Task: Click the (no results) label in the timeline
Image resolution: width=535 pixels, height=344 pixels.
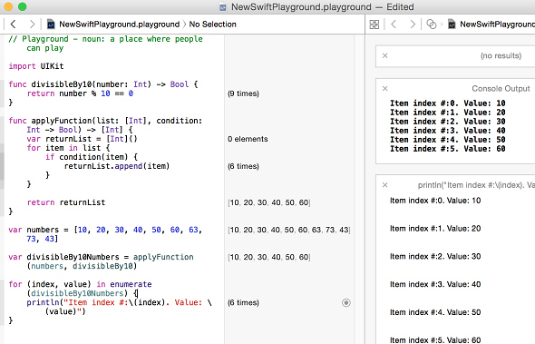Action: pos(501,55)
